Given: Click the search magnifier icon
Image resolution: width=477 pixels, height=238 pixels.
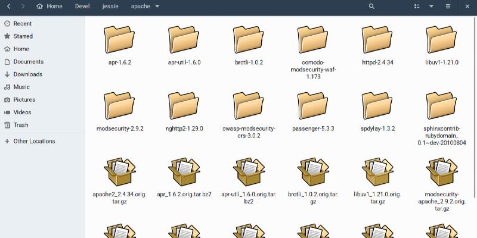Looking at the screenshot, I should click(371, 7).
